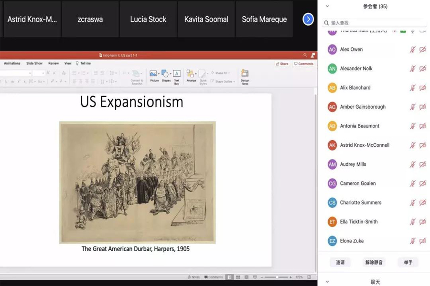Open Comments pane from the ribbon button
This screenshot has width=430, height=286.
(x=303, y=64)
